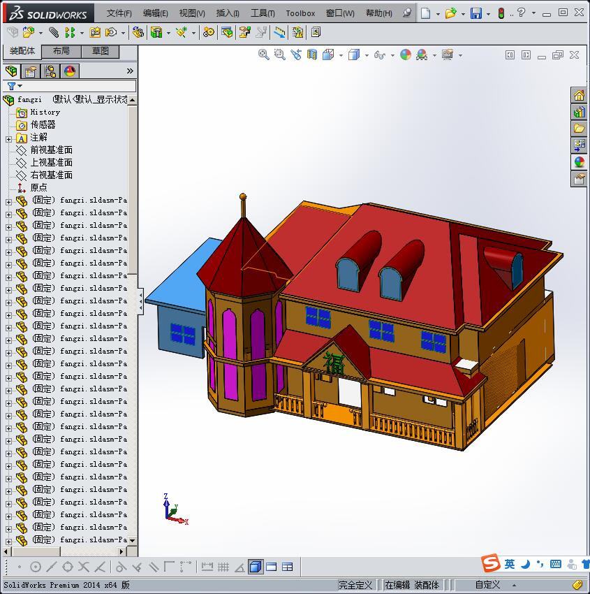Open Appearances color sphere in task pane
This screenshot has width=590, height=594.
(x=579, y=161)
